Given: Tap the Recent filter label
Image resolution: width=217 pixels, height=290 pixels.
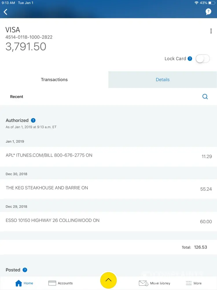Looking at the screenshot, I should [16, 97].
